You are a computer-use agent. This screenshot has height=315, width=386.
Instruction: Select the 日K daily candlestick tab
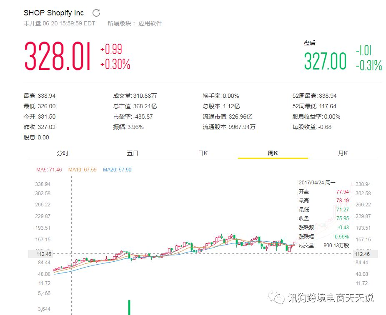pos(203,153)
